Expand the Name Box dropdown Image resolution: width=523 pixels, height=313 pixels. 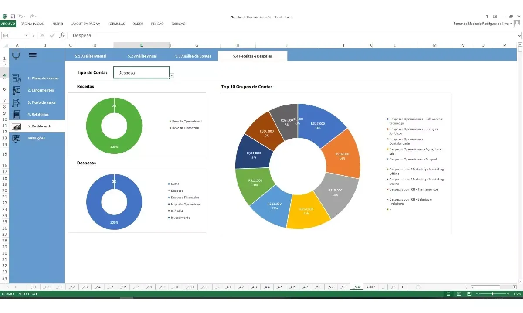[26, 35]
